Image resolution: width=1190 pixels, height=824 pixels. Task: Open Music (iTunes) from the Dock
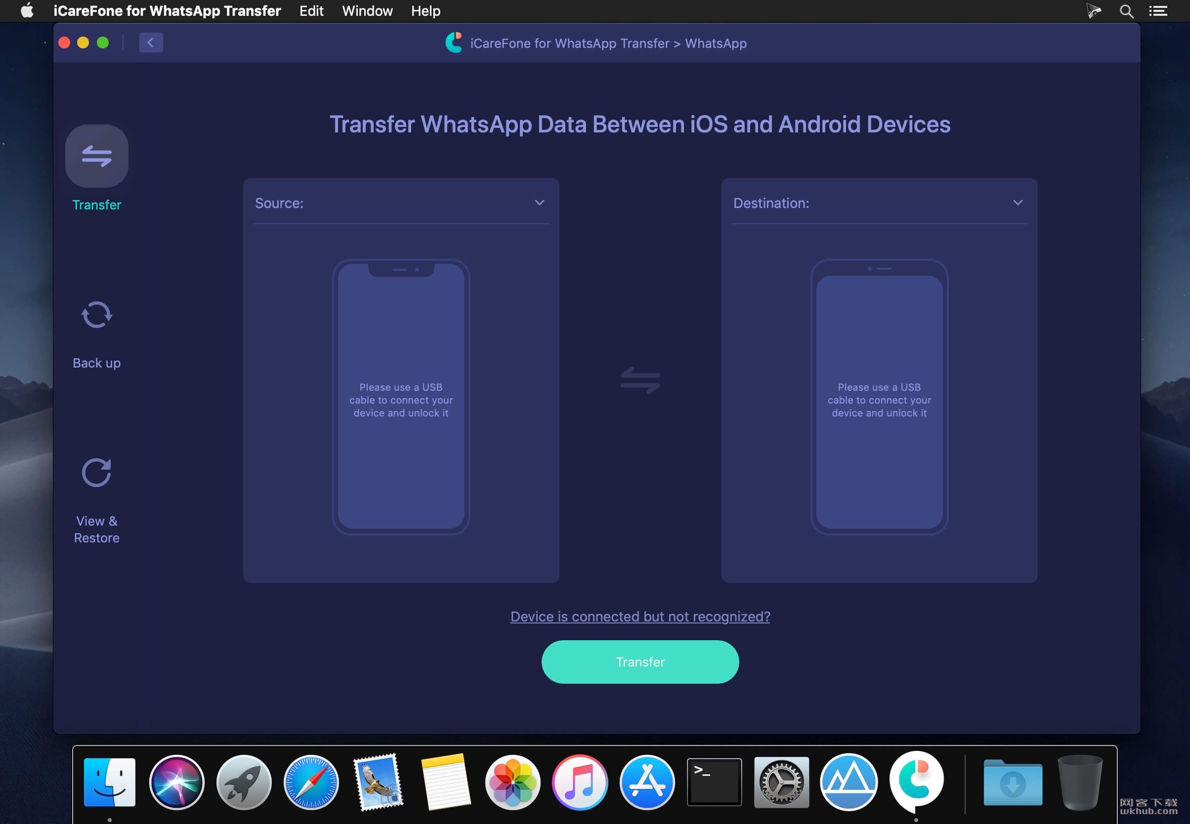(x=580, y=782)
